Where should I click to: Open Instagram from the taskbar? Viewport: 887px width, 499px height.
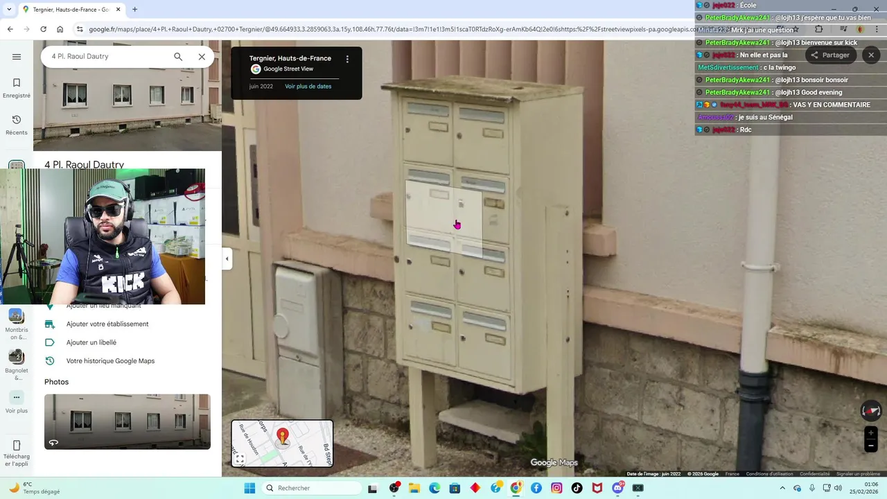(x=556, y=488)
